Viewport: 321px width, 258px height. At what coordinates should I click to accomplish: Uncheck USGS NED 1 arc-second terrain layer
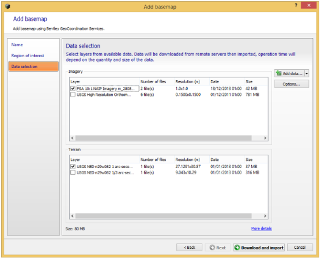tap(73, 166)
